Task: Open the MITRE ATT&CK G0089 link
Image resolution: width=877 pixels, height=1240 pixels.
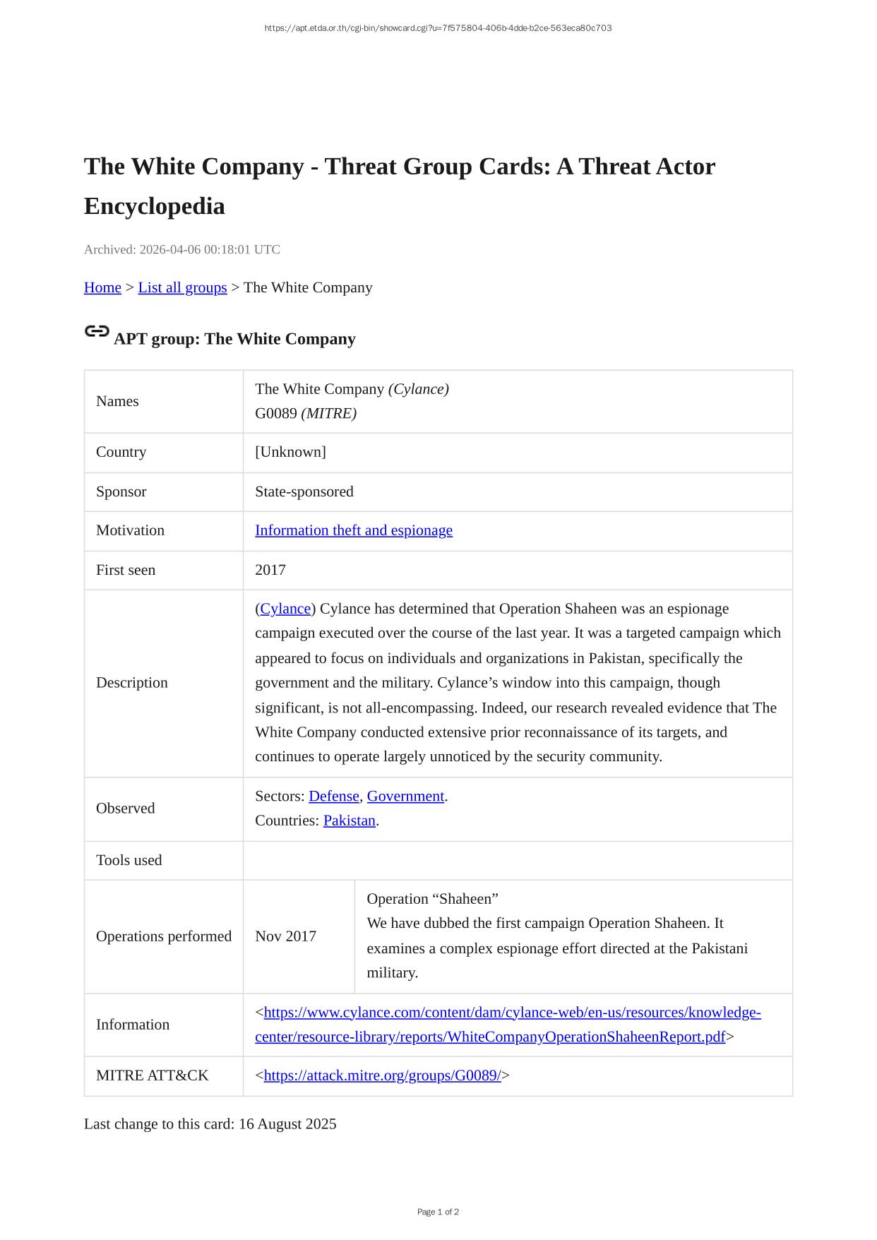Action: (x=382, y=1075)
